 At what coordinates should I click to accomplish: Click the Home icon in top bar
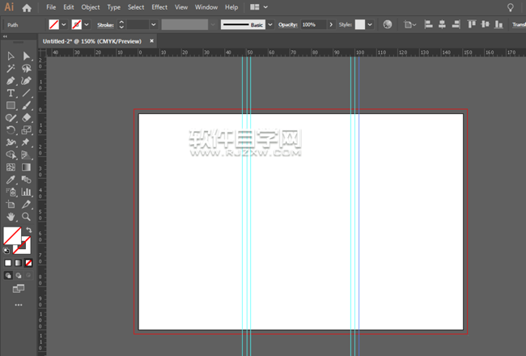pos(27,7)
